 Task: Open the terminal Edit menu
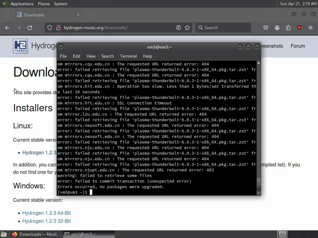point(76,56)
